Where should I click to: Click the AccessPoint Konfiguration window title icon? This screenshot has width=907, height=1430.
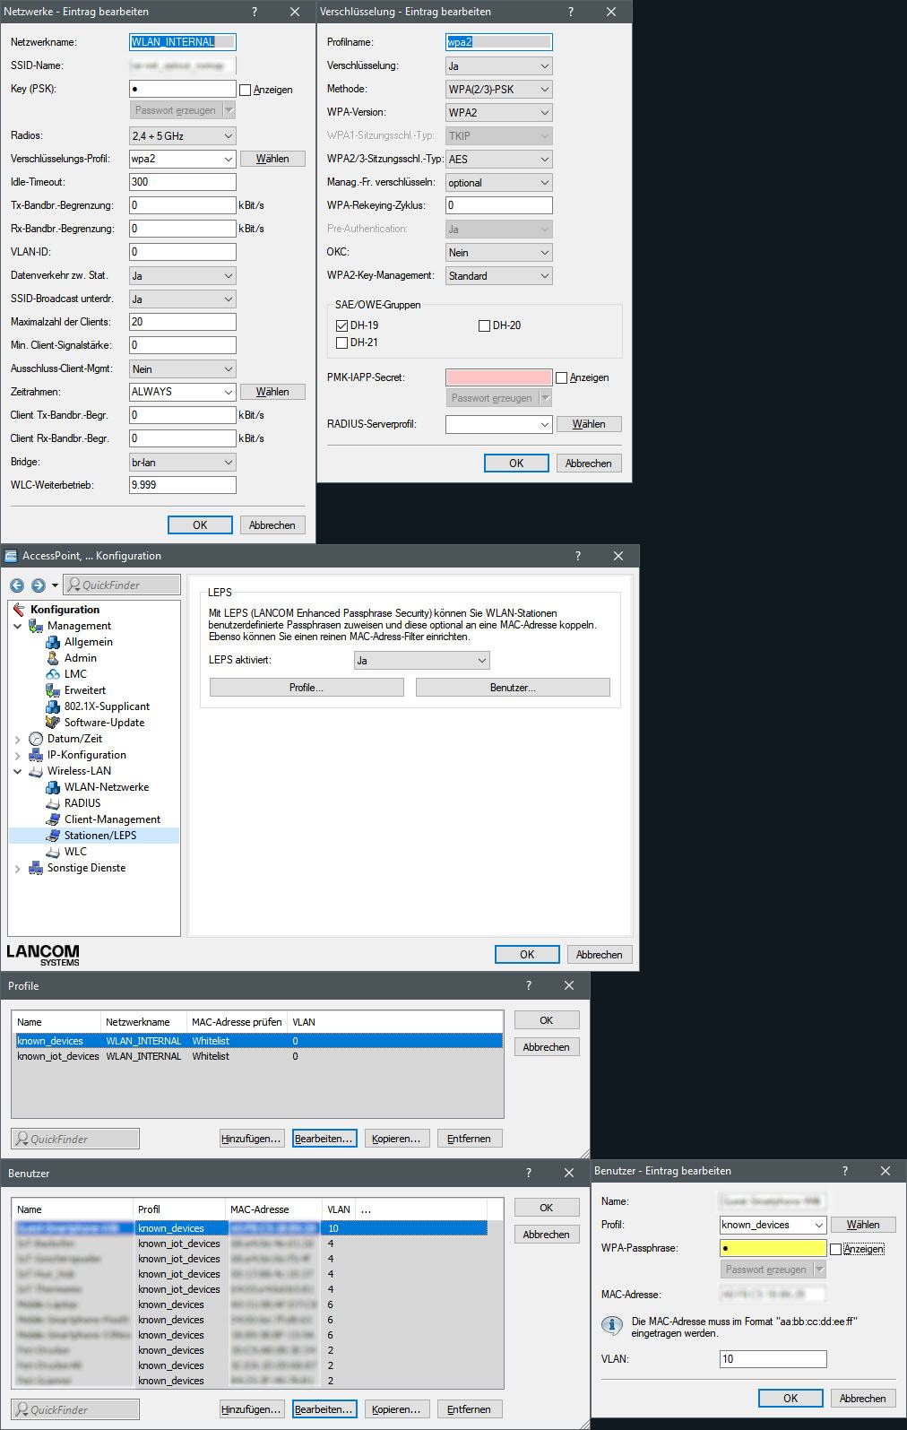coord(11,556)
